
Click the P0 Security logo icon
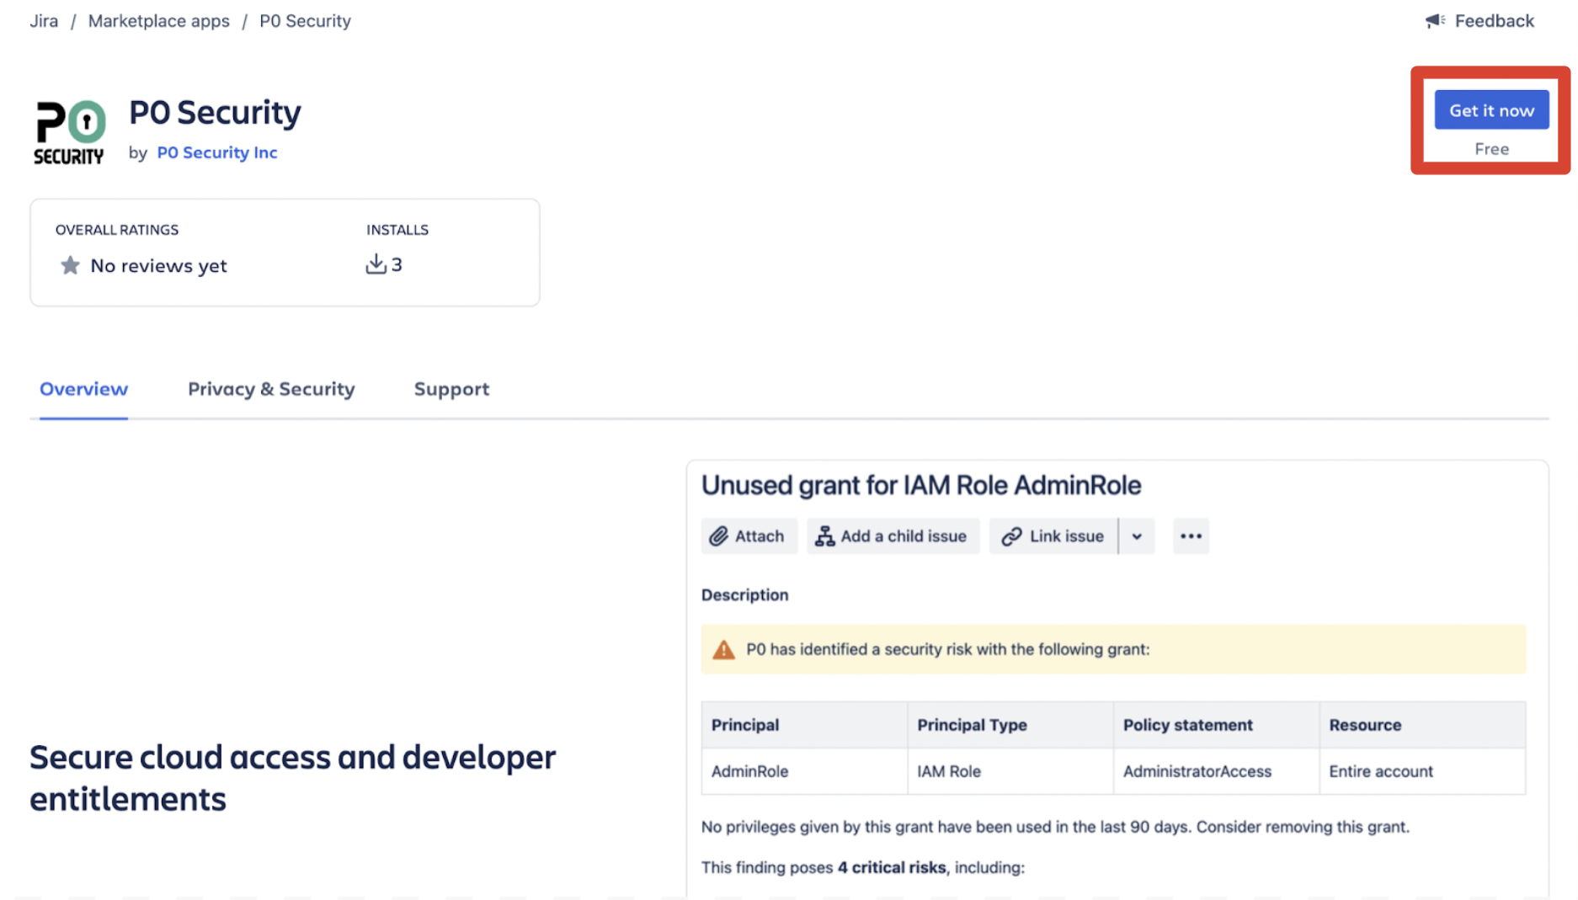tap(69, 132)
